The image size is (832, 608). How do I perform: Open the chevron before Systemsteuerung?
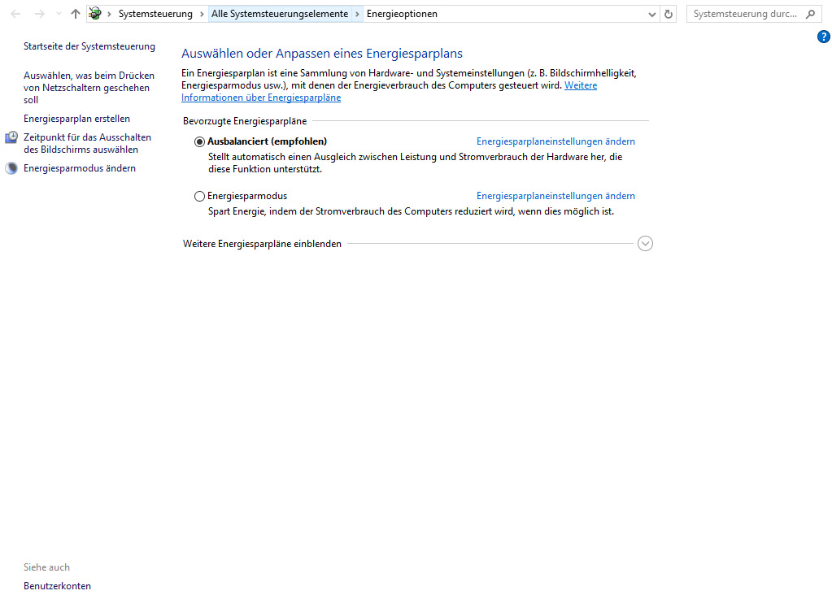(109, 14)
